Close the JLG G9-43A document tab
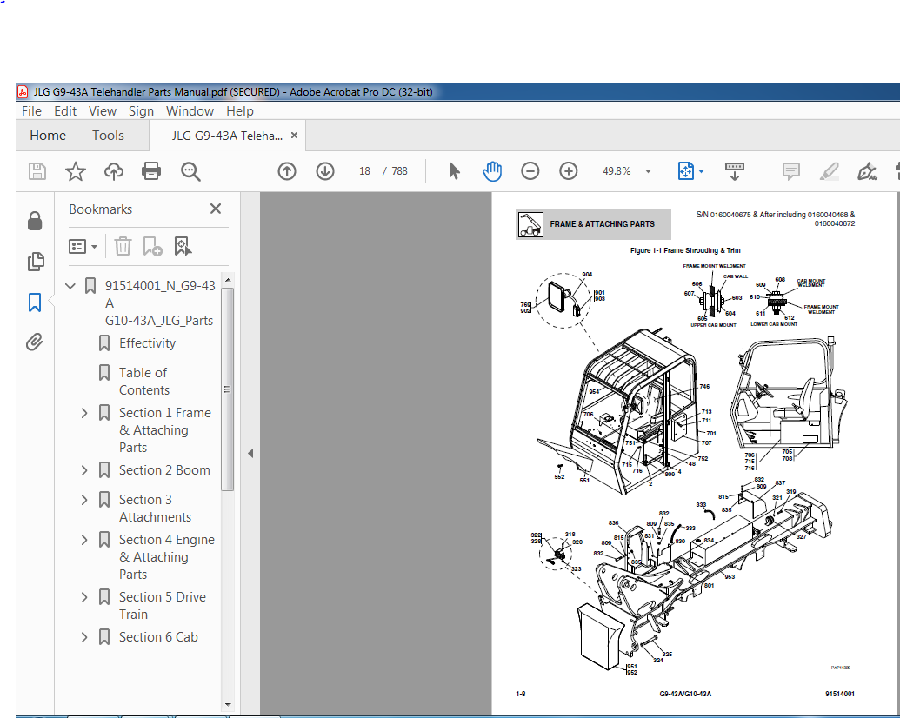The image size is (900, 718). tap(295, 136)
